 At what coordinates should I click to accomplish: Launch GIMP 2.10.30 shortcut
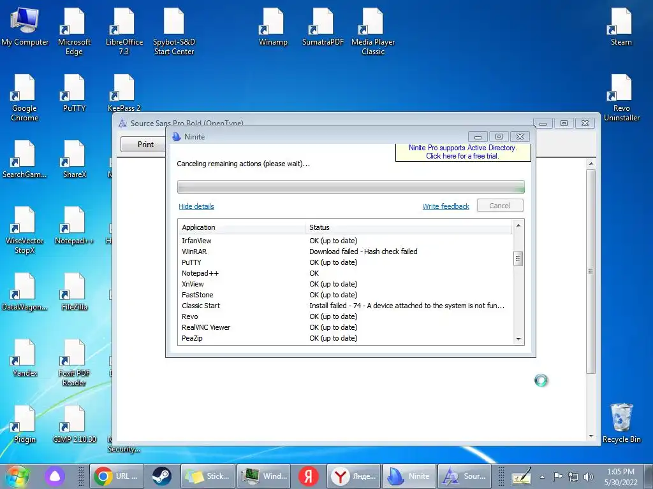(x=74, y=424)
